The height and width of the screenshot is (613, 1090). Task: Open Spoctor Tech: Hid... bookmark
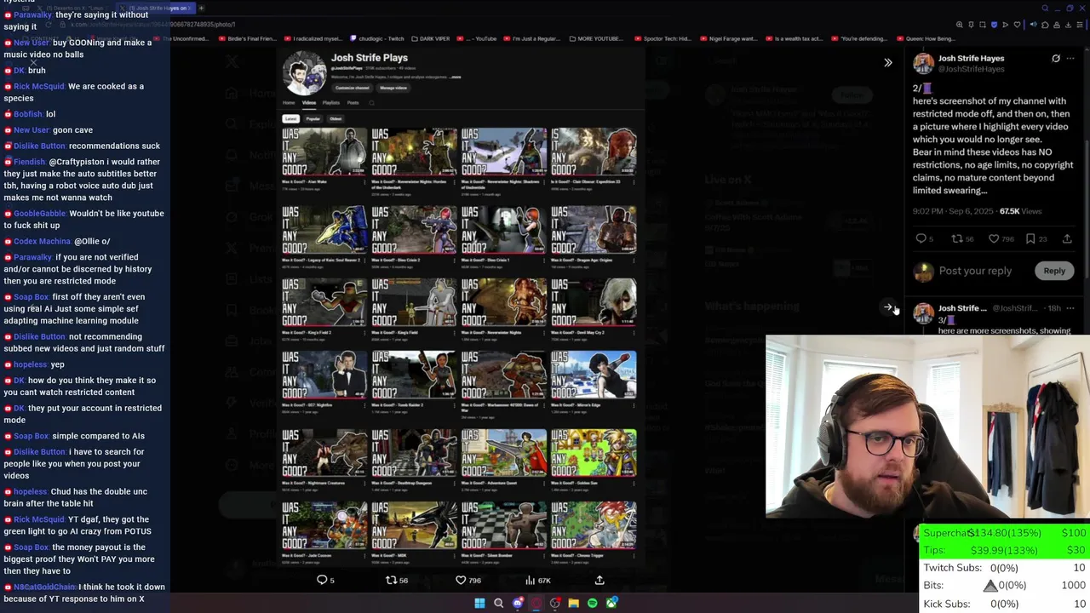click(662, 38)
